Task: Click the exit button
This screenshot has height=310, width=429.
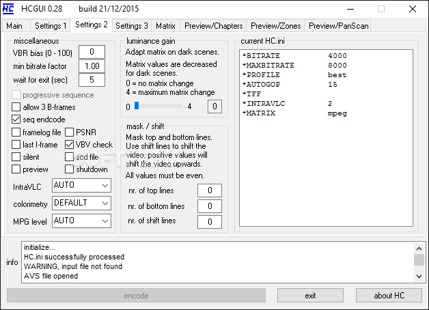Action: pyautogui.click(x=310, y=296)
